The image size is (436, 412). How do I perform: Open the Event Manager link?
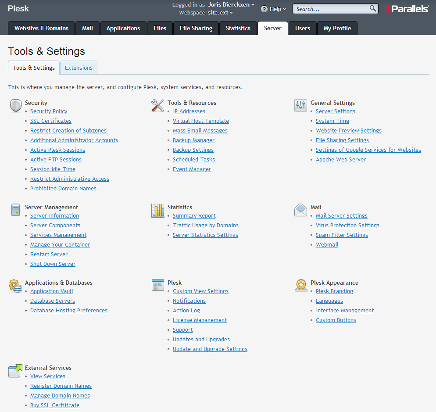click(192, 169)
